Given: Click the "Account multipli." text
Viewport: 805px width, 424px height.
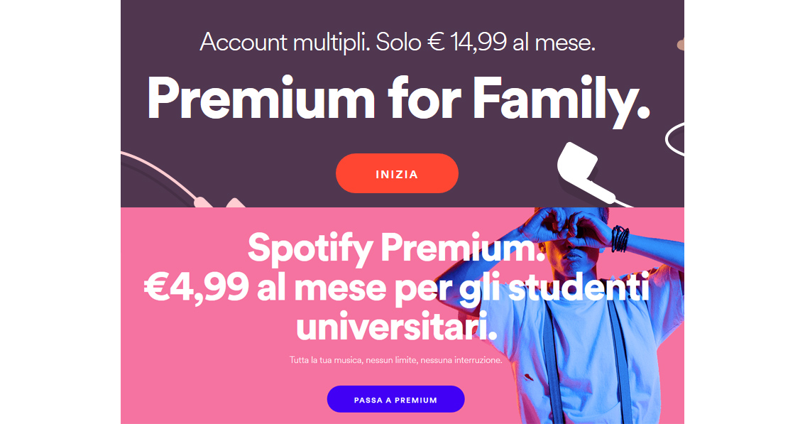Looking at the screenshot, I should (x=285, y=42).
